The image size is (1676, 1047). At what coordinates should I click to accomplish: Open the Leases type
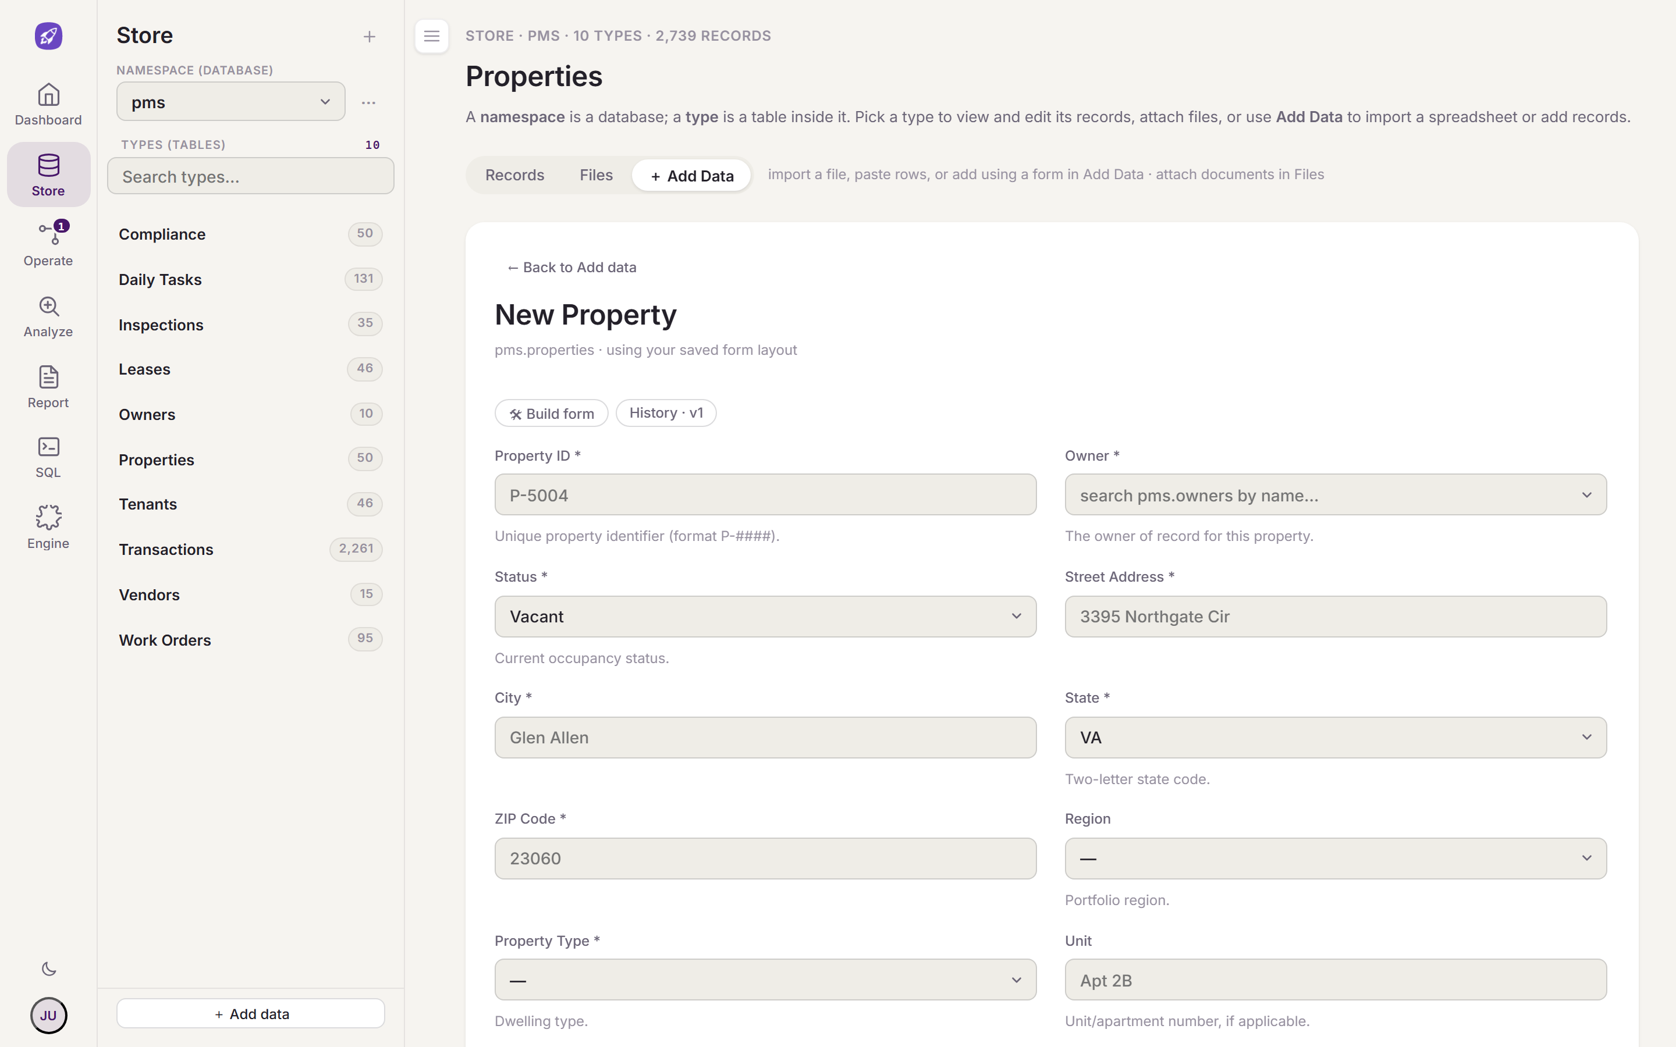251,369
